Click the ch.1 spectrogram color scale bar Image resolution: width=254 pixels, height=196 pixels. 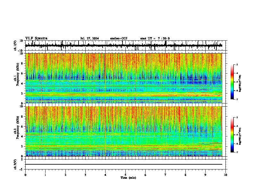(x=232, y=82)
